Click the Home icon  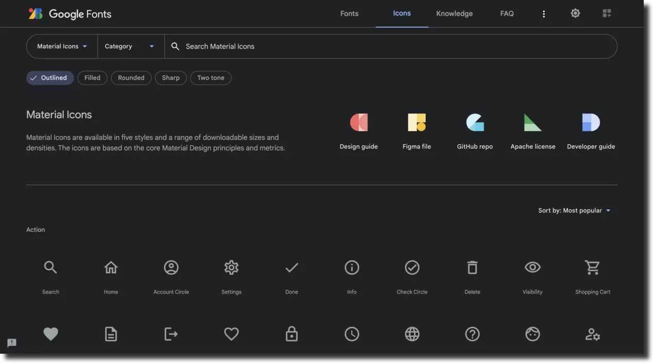click(x=111, y=267)
